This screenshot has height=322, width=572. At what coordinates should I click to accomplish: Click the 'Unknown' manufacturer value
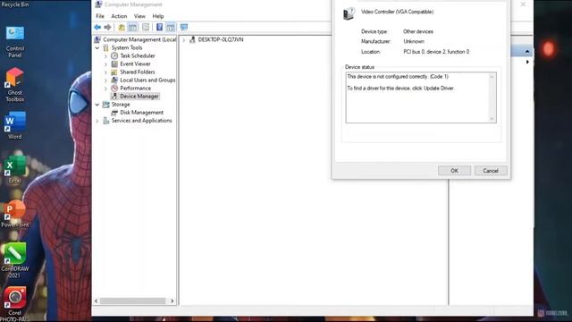[x=414, y=41]
